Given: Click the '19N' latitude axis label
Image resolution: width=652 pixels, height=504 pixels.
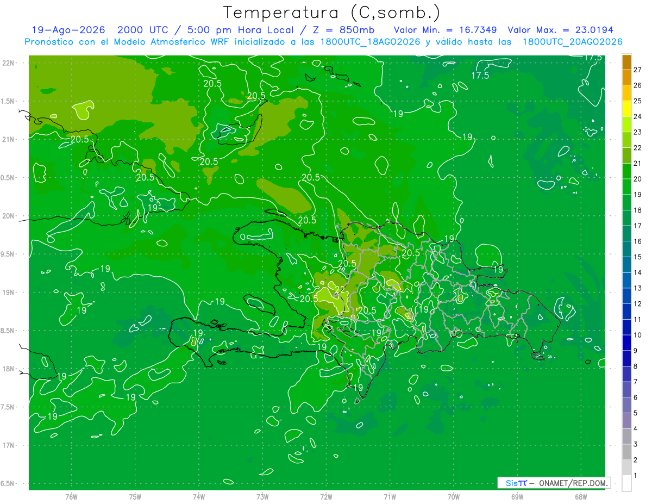Looking at the screenshot, I should tap(9, 292).
